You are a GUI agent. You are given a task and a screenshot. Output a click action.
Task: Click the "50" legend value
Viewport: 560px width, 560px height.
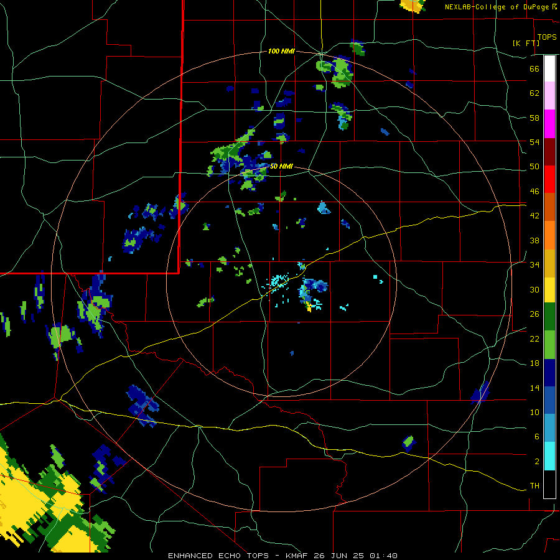point(534,167)
